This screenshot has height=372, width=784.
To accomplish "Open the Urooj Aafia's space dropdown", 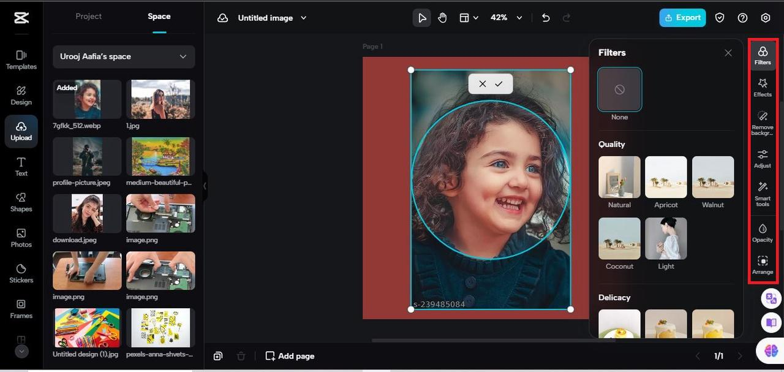I will point(124,56).
